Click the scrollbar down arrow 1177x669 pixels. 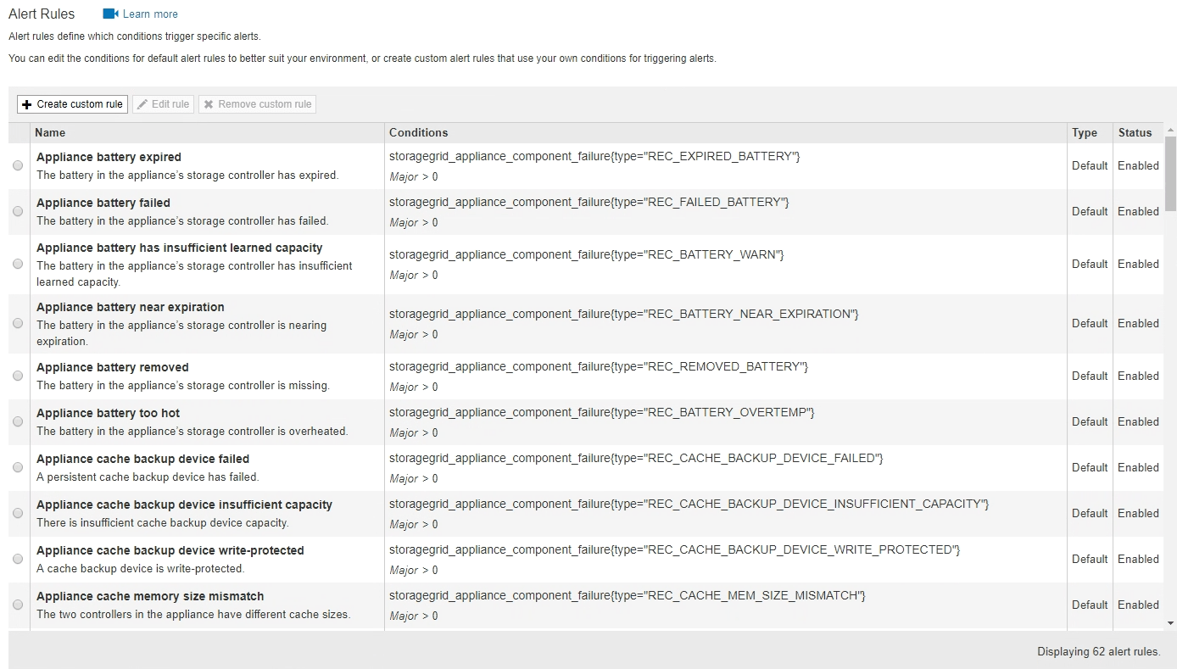click(x=1170, y=622)
